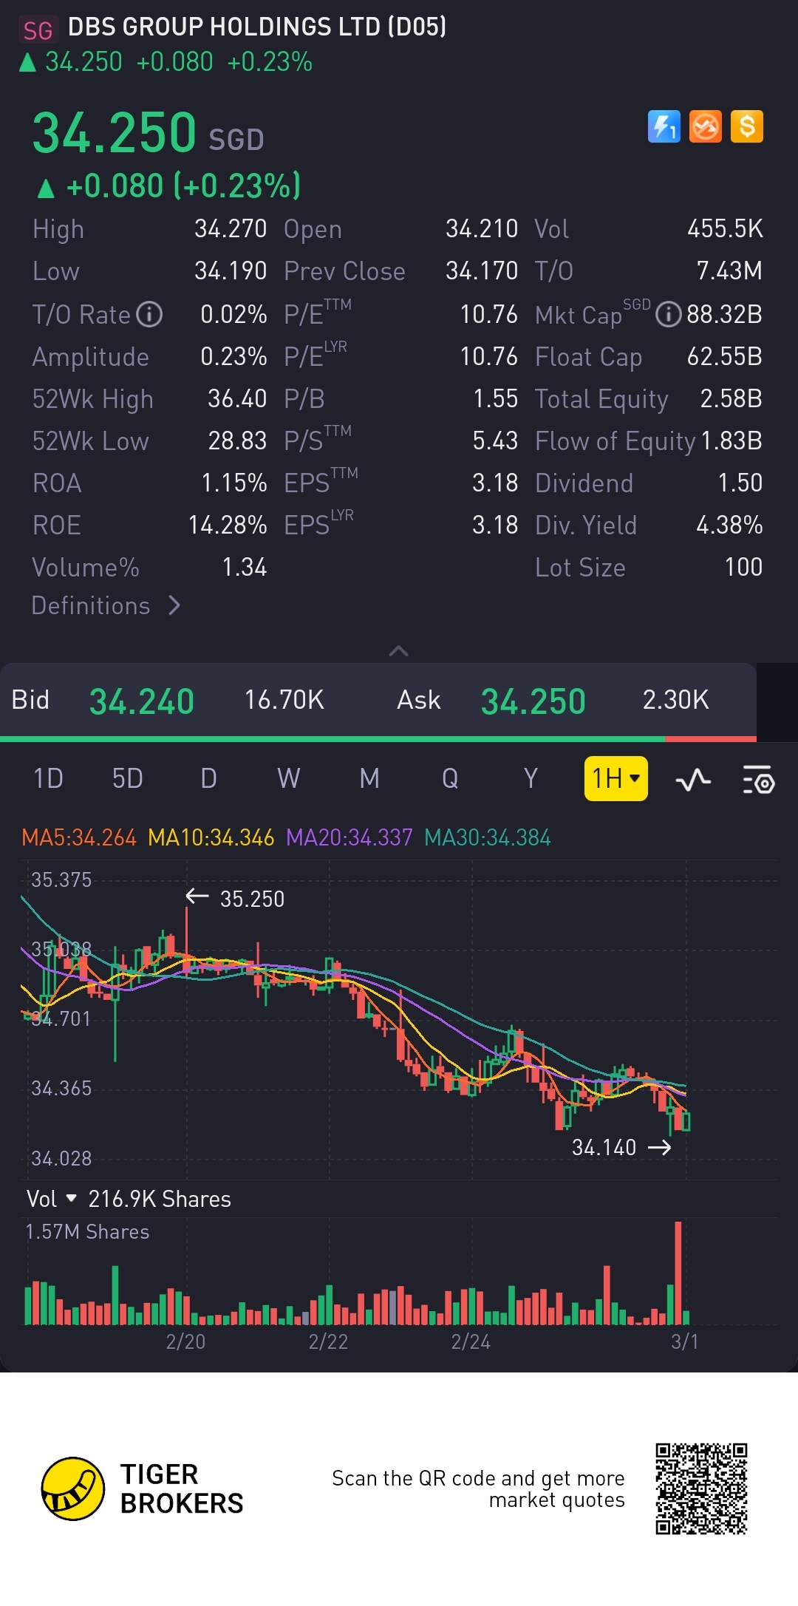The width and height of the screenshot is (798, 1606).
Task: Tap the Prev Close value 34.170
Action: 482,271
